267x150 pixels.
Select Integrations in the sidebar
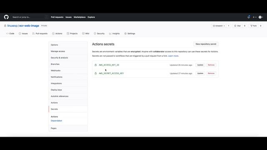[68, 83]
